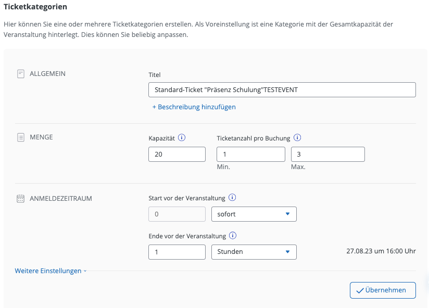Click the Ende vor der Veranstaltung number field

pos(176,252)
